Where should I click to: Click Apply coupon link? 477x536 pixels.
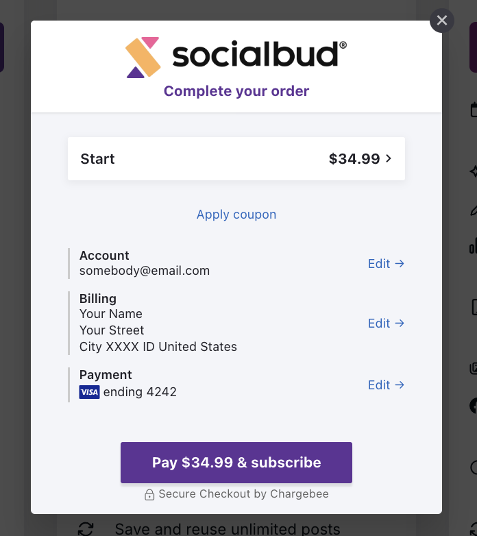click(236, 215)
